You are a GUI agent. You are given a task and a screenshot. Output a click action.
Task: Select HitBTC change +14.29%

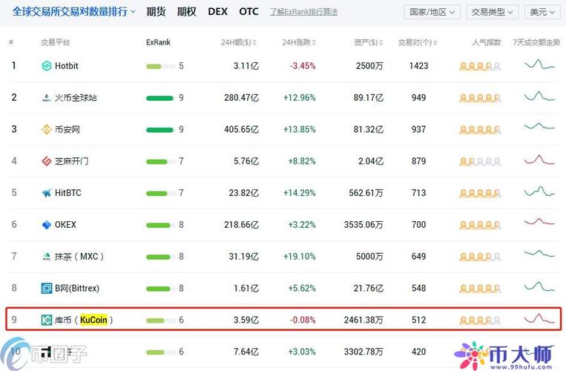pos(299,193)
